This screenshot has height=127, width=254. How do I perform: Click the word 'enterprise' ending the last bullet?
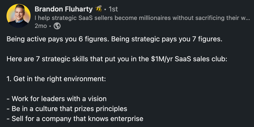coord(127,119)
